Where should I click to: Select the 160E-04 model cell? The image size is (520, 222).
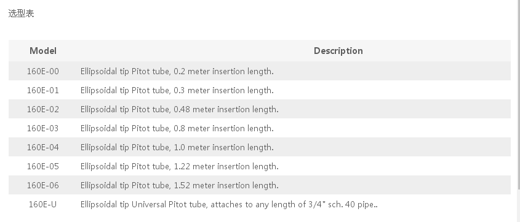[43, 147]
